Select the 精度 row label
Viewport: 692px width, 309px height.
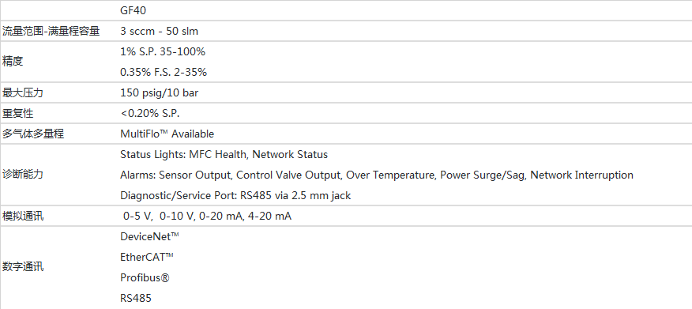click(x=13, y=62)
